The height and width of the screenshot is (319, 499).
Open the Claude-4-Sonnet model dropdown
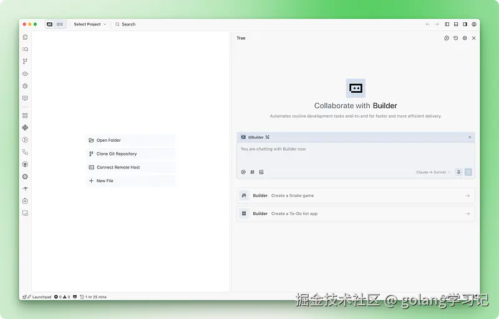[433, 172]
